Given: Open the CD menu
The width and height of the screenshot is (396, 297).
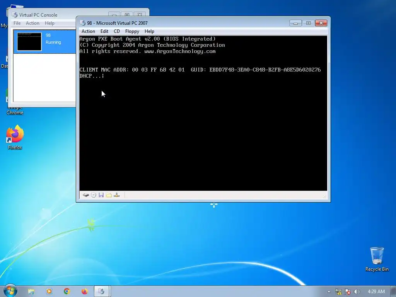Looking at the screenshot, I should click(117, 31).
